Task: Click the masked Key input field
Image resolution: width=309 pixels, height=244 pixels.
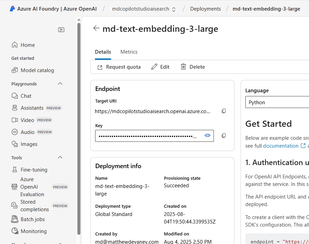Action: 154,136
